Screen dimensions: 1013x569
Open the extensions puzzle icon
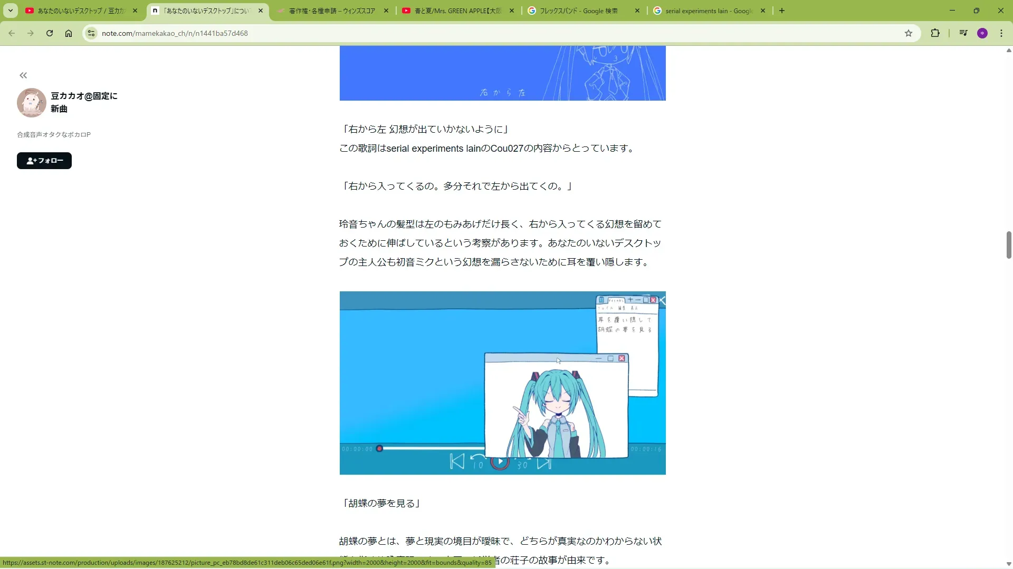(x=935, y=33)
